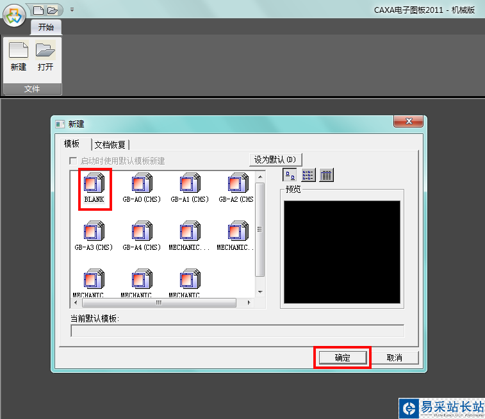Select the MECHANIC template right of second row

point(235,236)
